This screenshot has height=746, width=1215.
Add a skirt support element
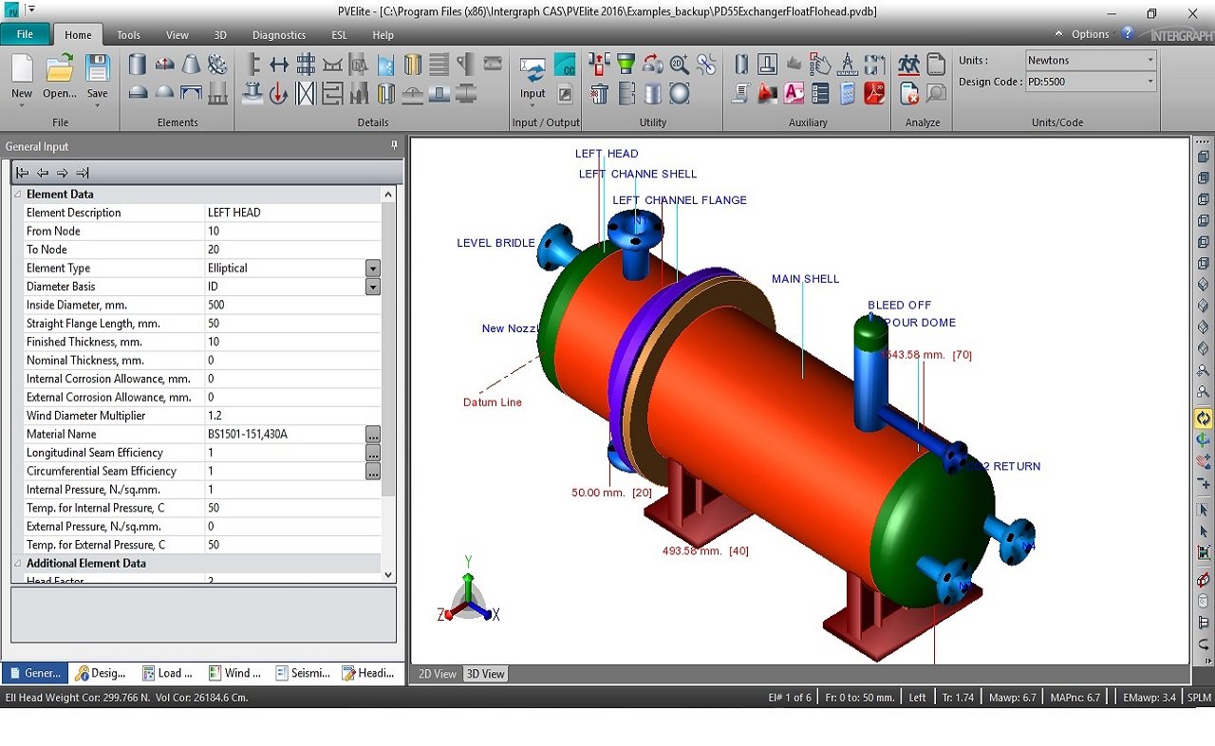[x=217, y=93]
